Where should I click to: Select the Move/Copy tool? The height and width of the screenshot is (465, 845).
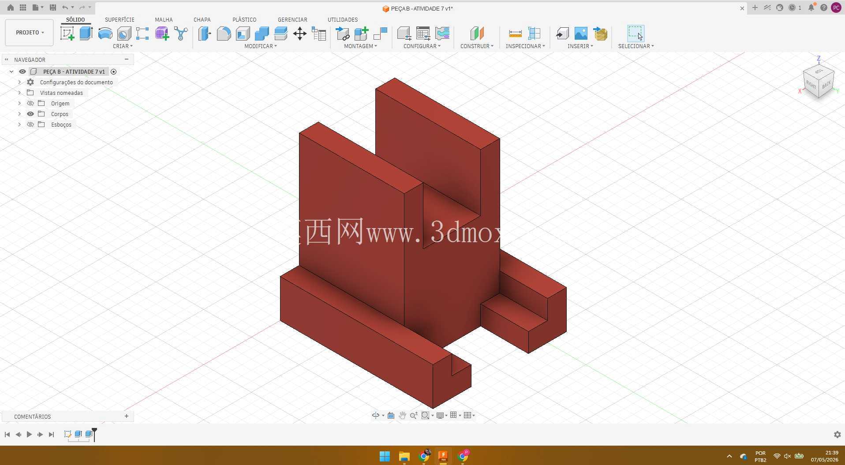click(300, 34)
